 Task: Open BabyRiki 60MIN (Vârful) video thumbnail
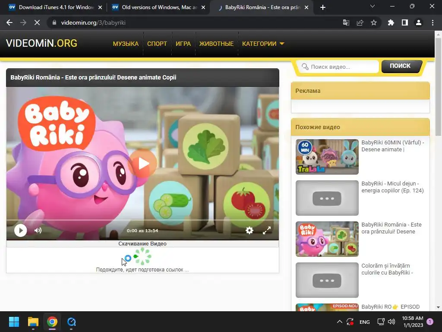point(327,156)
